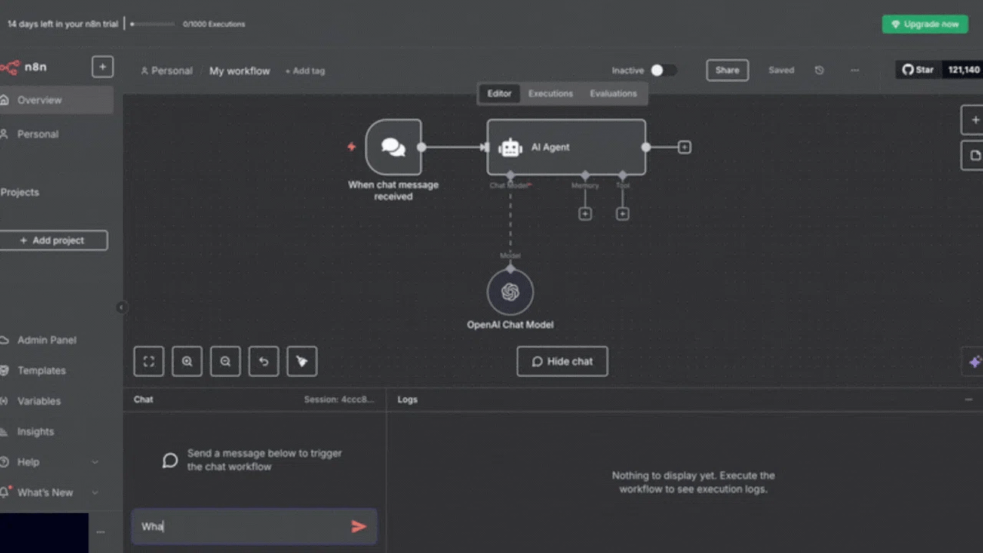
Task: Select the chat message trigger node
Action: (x=393, y=147)
